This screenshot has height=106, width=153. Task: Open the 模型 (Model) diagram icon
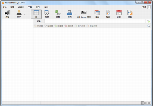[130, 13]
